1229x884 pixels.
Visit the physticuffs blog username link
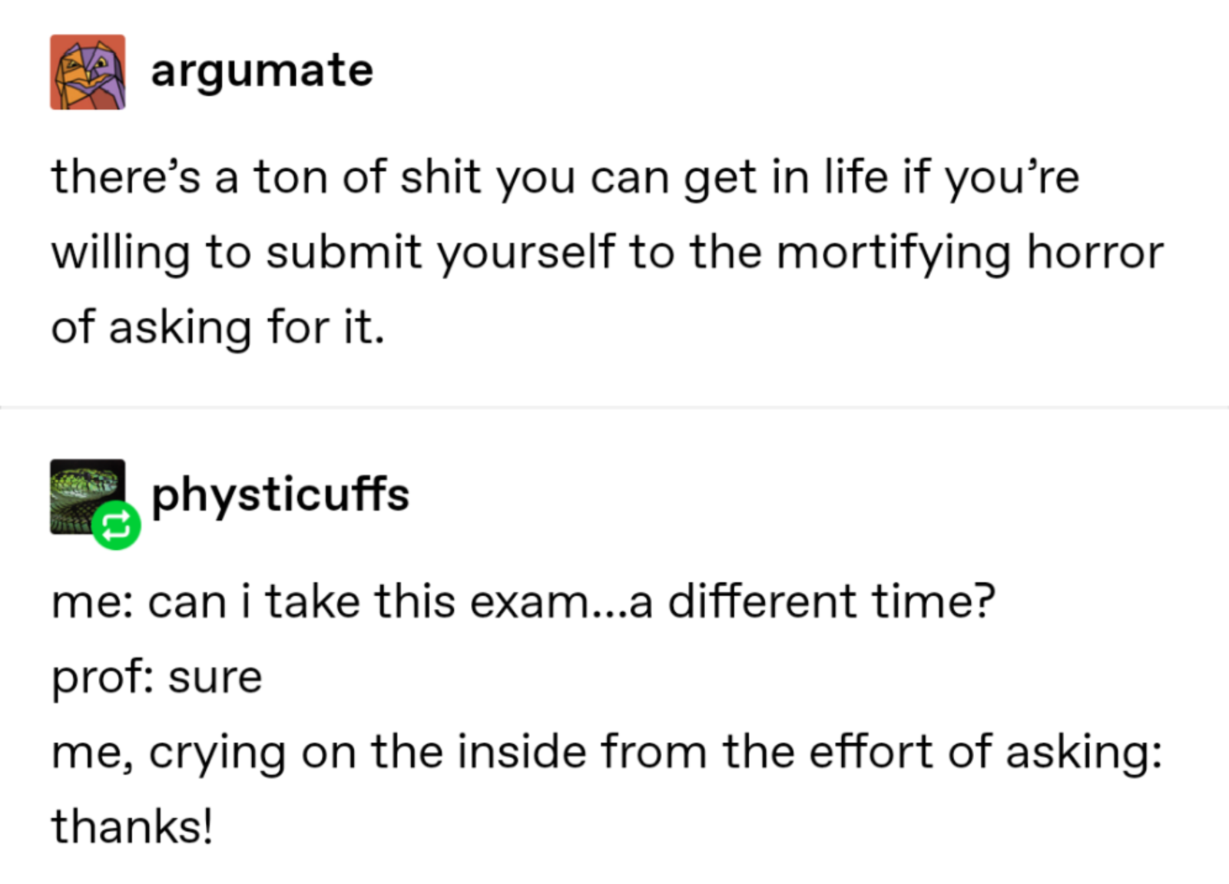[280, 495]
